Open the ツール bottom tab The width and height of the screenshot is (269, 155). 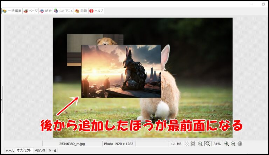click(x=52, y=151)
